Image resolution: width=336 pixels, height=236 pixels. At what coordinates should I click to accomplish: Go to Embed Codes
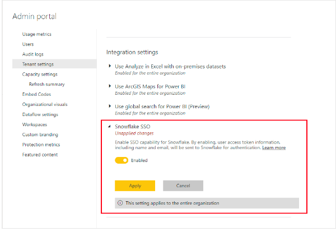(36, 94)
